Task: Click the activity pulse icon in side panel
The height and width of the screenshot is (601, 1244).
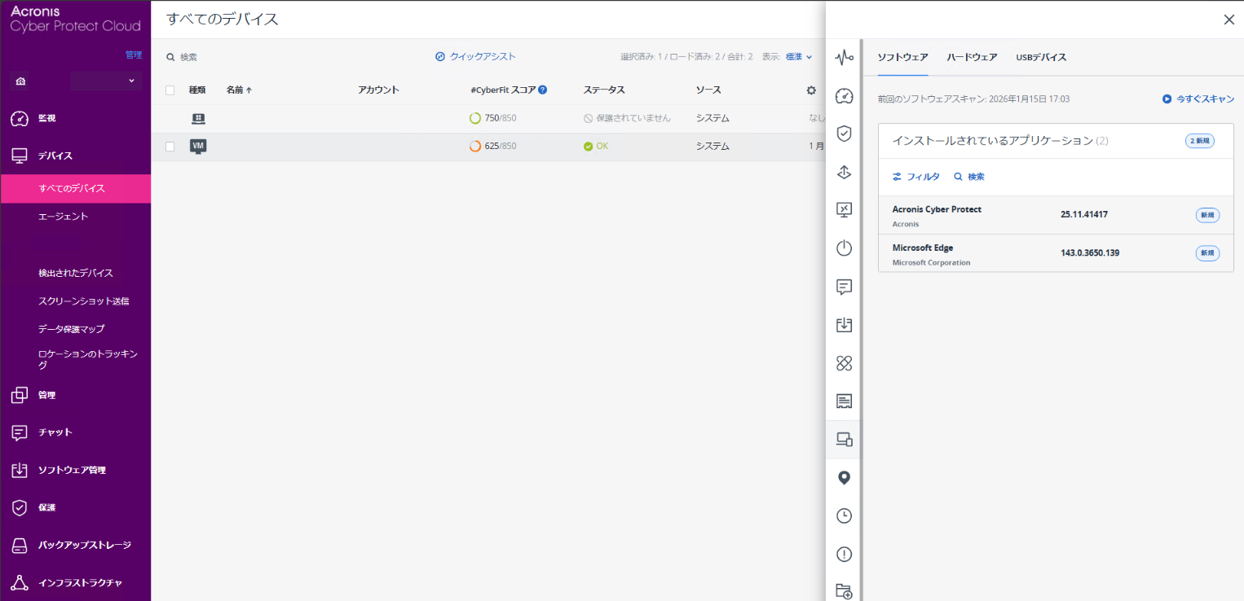Action: [844, 57]
